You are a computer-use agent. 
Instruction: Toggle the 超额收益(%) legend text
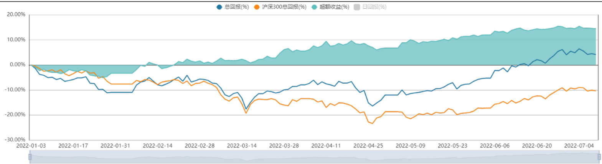[334, 7]
